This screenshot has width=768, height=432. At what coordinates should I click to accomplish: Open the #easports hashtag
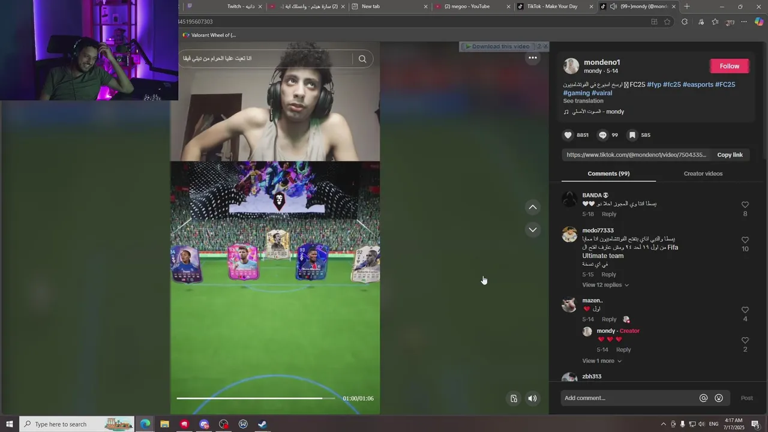(698, 85)
